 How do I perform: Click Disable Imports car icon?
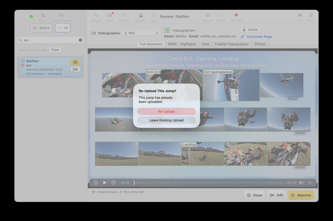click(x=61, y=15)
